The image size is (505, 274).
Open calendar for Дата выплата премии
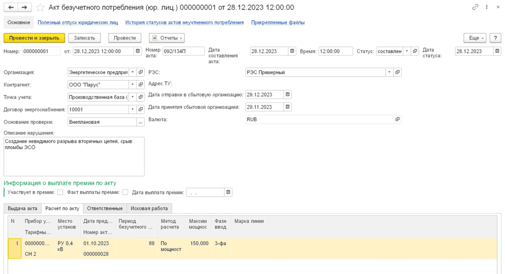pyautogui.click(x=228, y=192)
